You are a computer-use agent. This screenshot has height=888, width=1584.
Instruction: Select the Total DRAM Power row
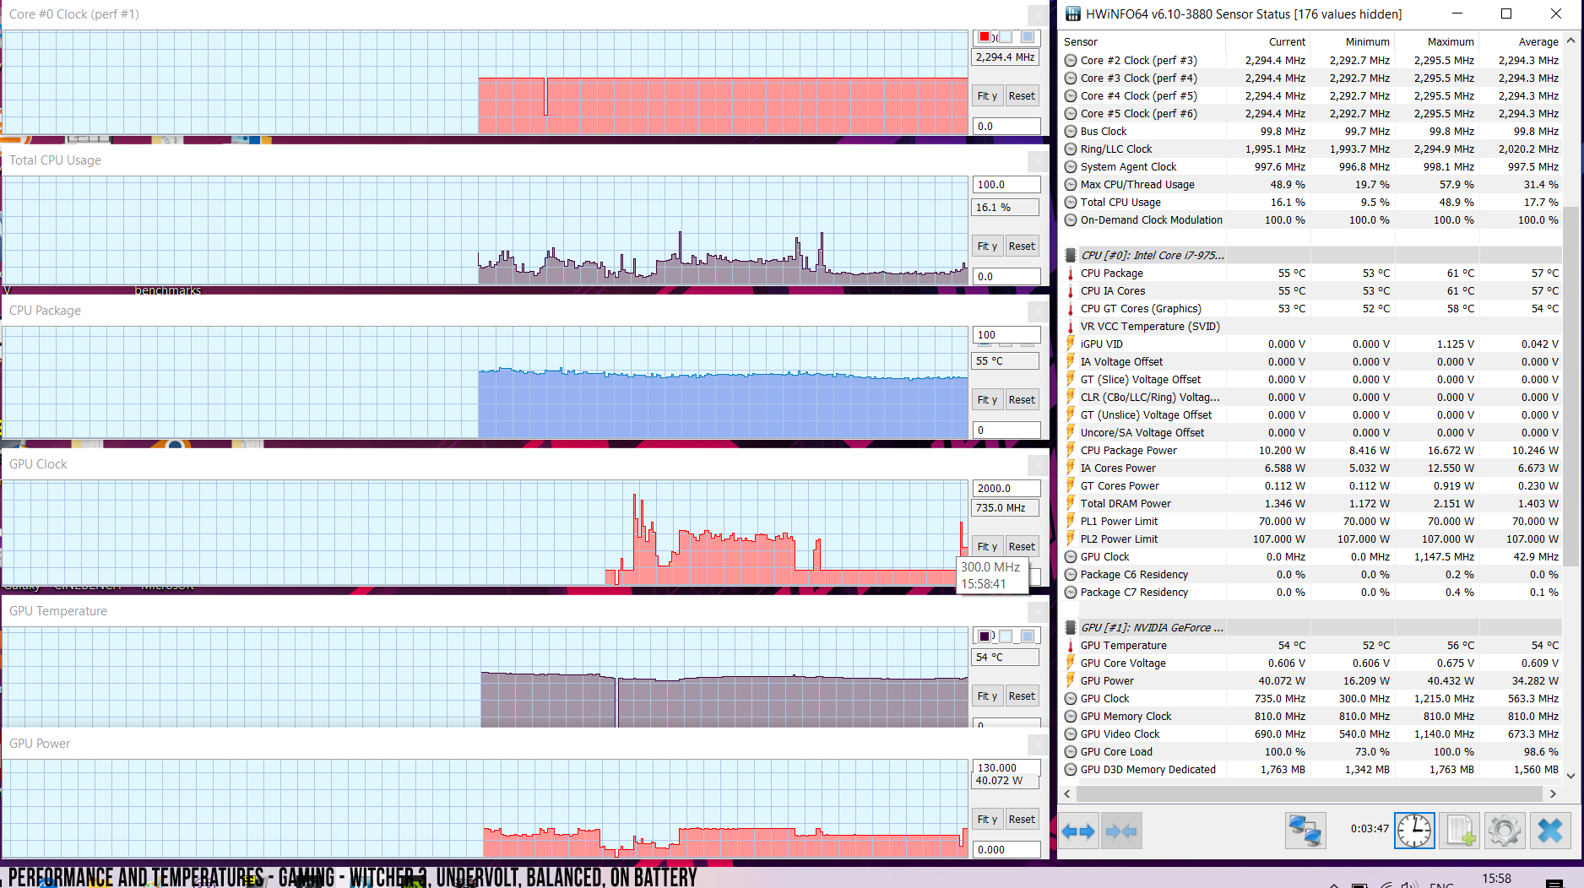[1310, 503]
